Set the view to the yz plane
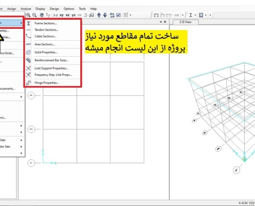 click(x=74, y=15)
